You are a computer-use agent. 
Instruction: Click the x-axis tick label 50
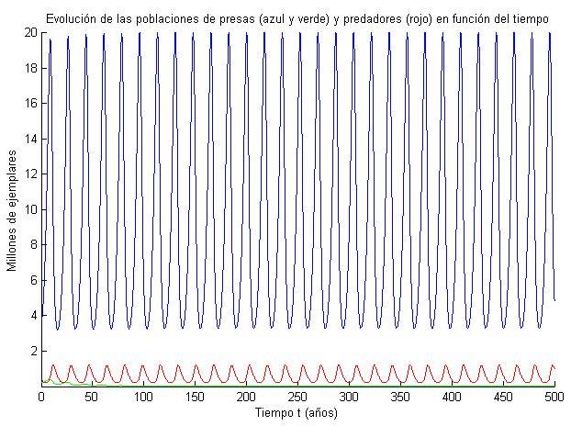tap(92, 398)
